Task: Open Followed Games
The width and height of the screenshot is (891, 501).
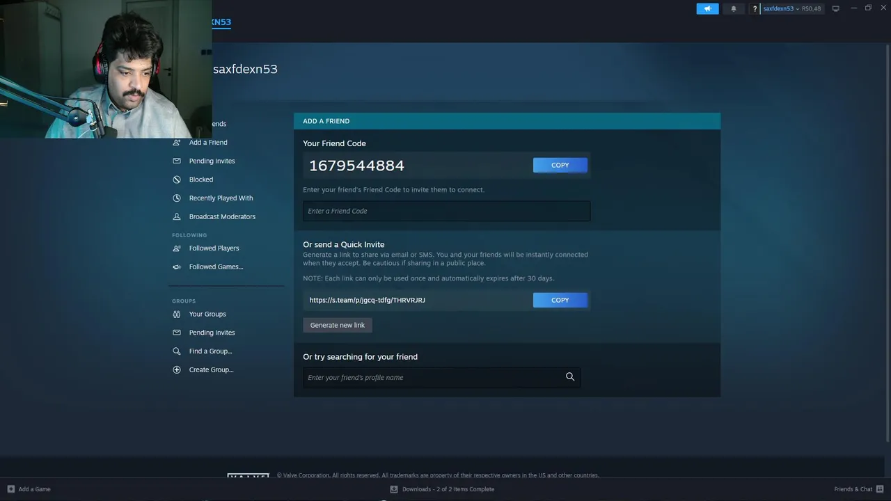Action: [216, 267]
